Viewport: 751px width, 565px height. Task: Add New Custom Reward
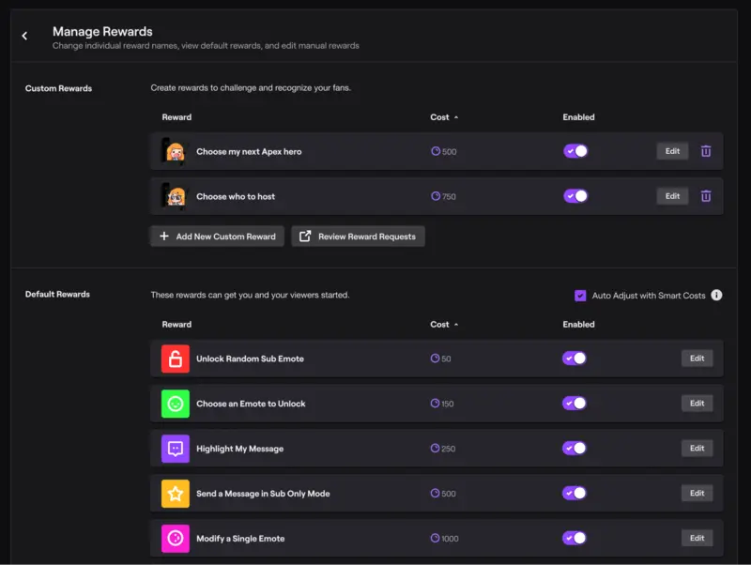pyautogui.click(x=217, y=236)
